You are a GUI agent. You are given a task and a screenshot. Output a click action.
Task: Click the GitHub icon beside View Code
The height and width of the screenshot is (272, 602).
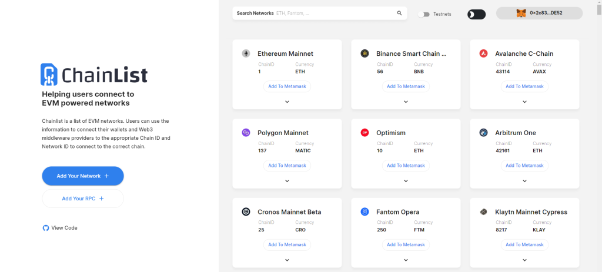tap(46, 228)
